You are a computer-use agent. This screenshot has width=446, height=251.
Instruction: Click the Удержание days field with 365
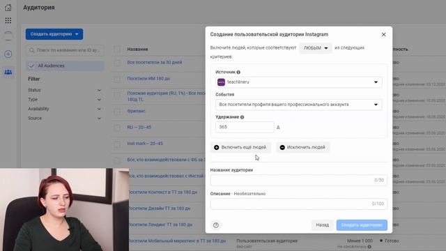245,127
